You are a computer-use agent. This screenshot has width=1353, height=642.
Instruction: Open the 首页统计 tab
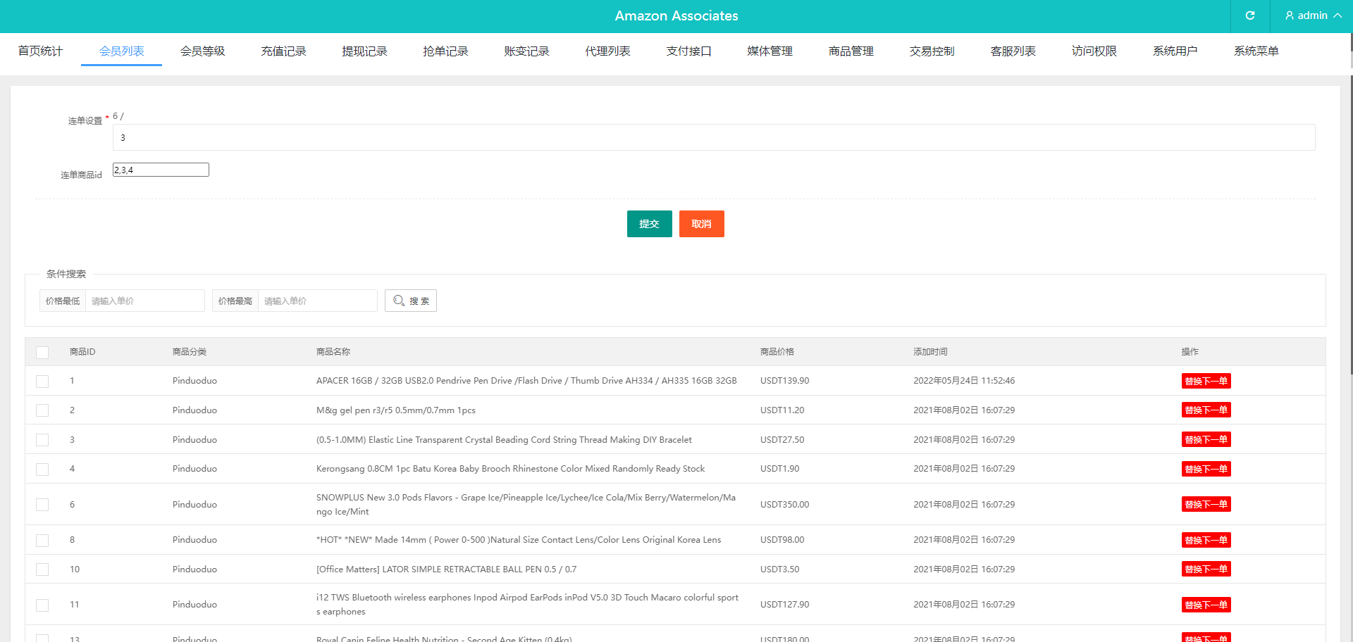(40, 51)
